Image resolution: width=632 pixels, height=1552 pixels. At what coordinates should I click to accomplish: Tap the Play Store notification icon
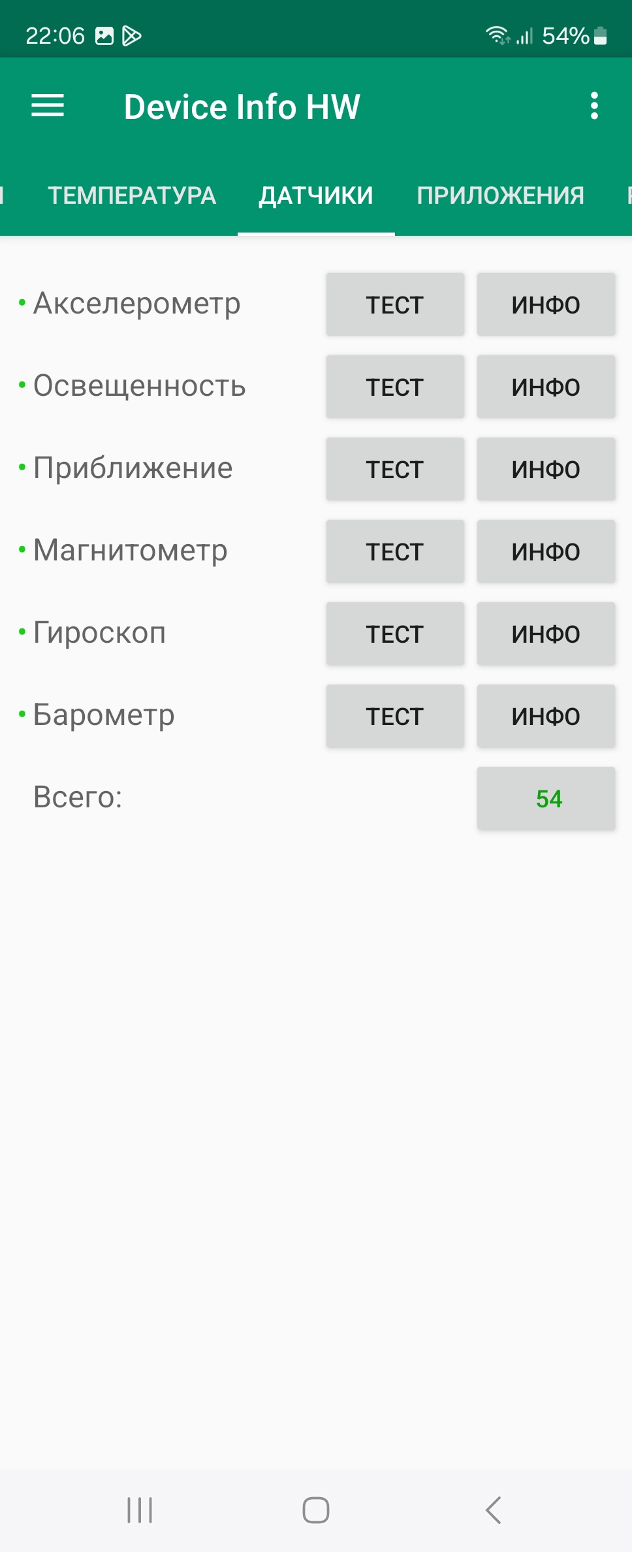click(132, 36)
